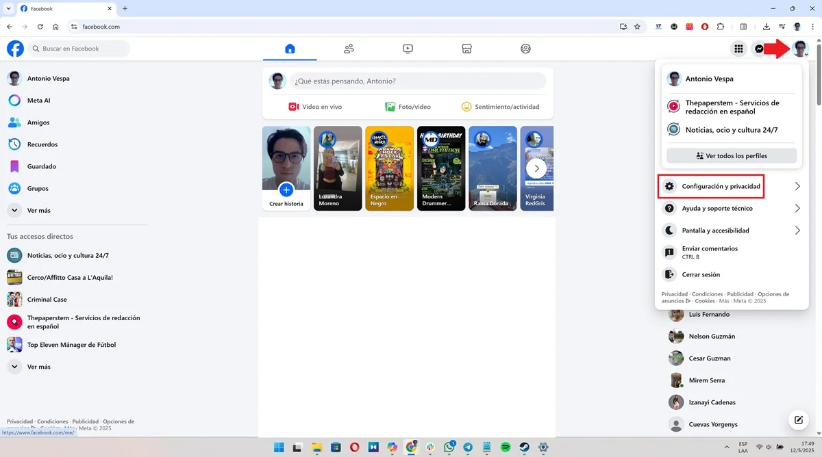Open Cerco/Affitto Casa a L'Aquila! shortcut
Screen dimensions: 822x457
[x=75, y=277]
